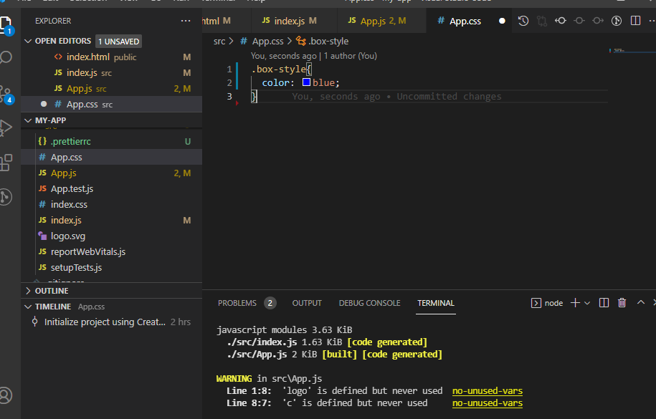Open App.js in MY-APP tree
The width and height of the screenshot is (656, 419).
pyautogui.click(x=111, y=173)
